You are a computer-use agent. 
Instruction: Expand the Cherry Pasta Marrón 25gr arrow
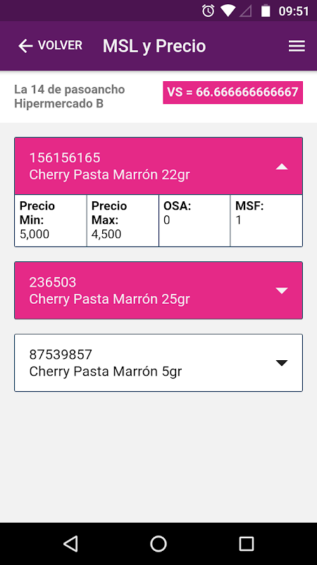click(281, 290)
